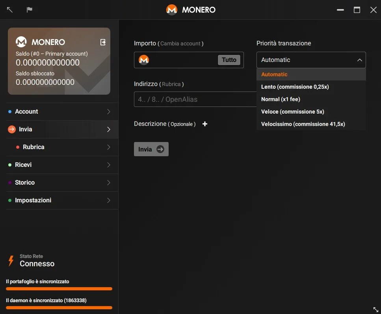The image size is (381, 314).
Task: Click the wallet logout icon on card
Action: 103,42
